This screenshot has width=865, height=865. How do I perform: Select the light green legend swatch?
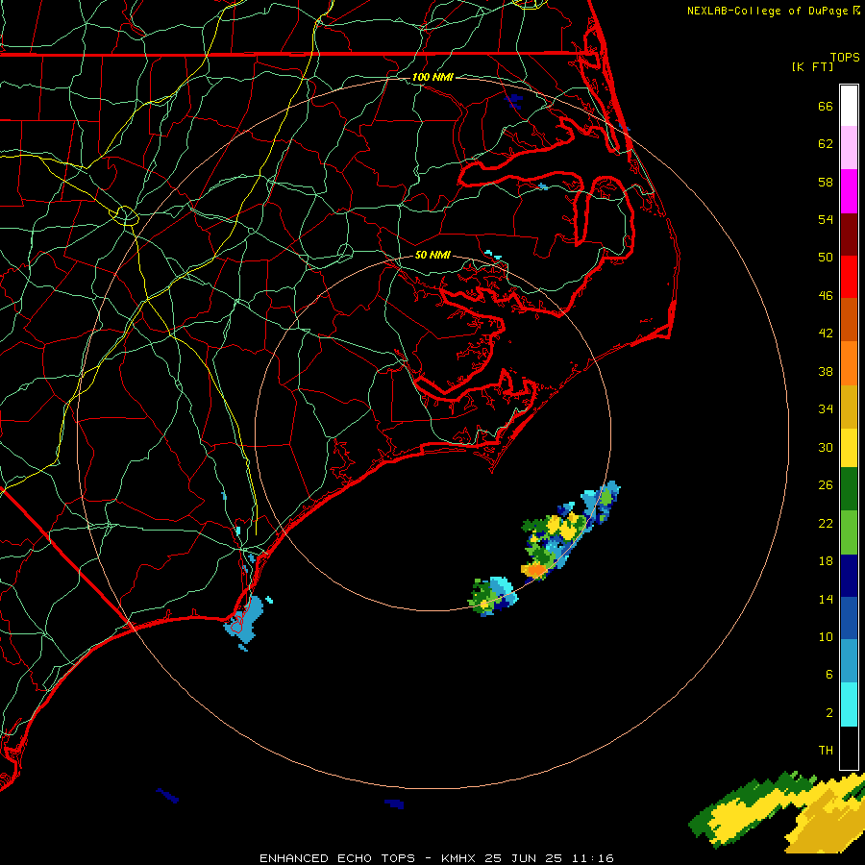click(849, 532)
